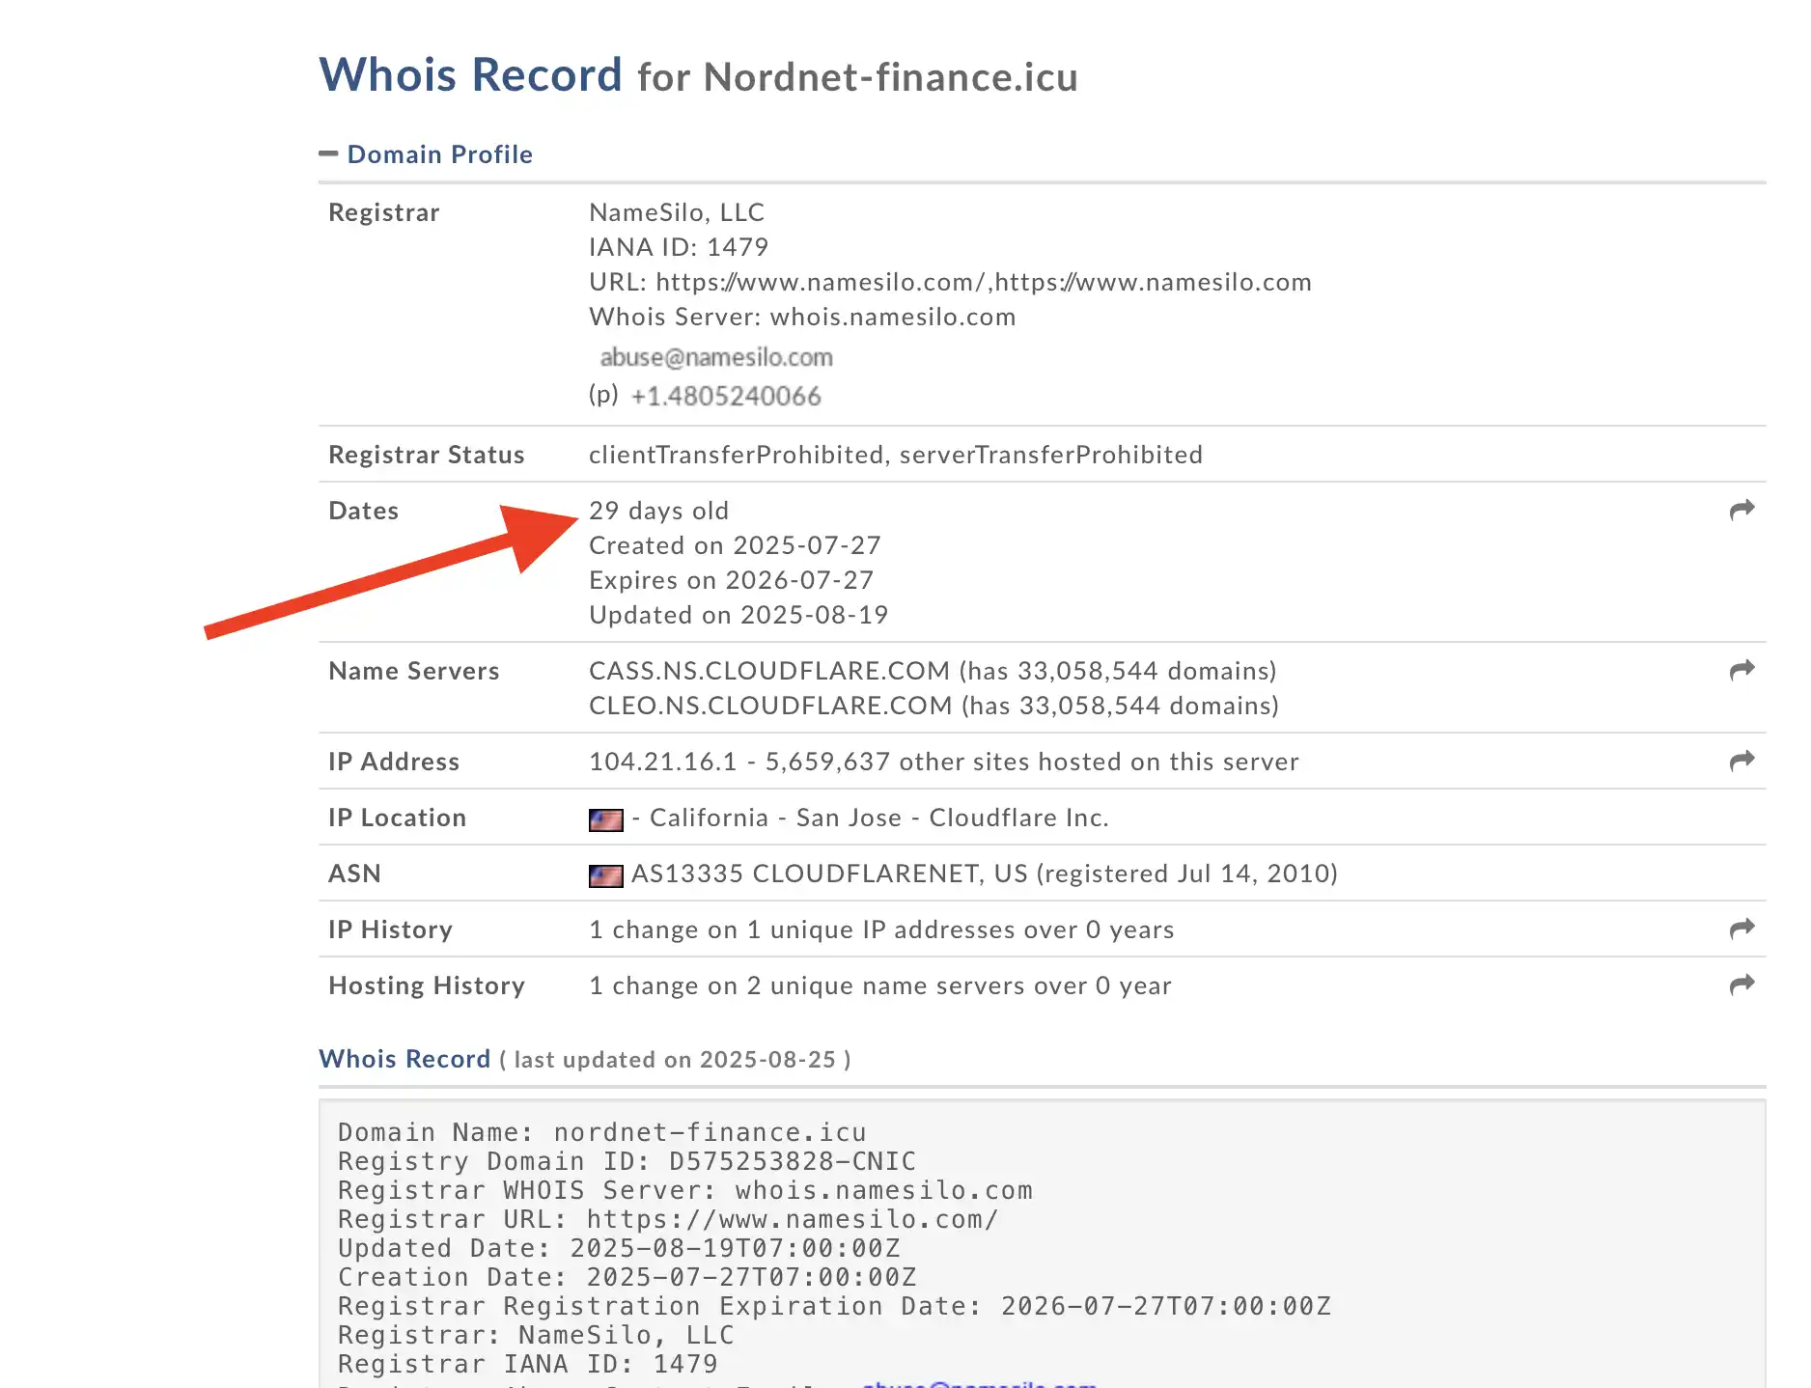Click the 'IP Address' row label
Viewport: 1811px width, 1388px height.
tap(393, 762)
